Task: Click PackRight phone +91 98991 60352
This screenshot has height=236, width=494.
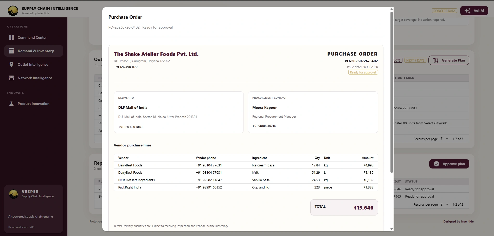Action: (209, 187)
